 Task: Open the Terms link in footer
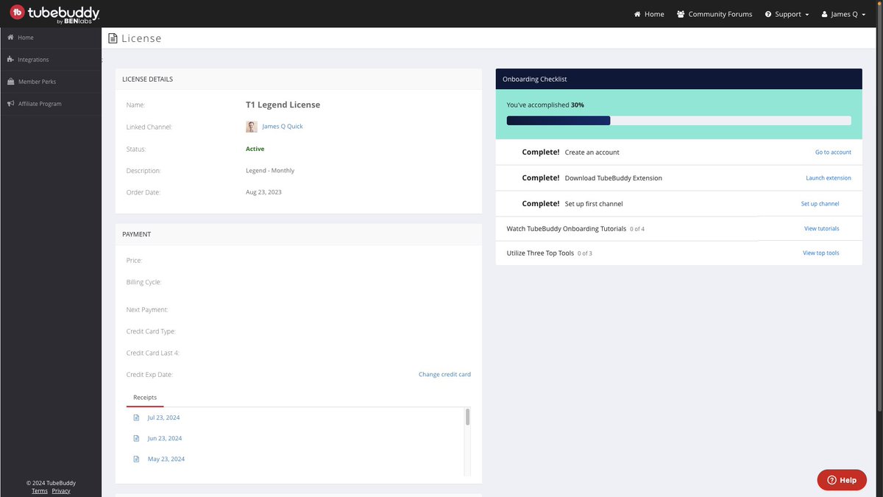click(40, 491)
